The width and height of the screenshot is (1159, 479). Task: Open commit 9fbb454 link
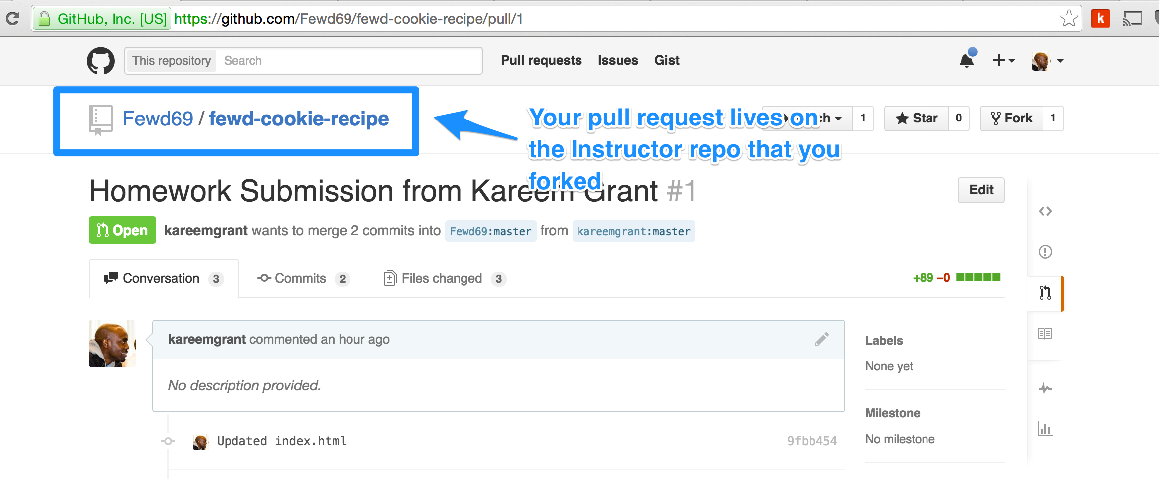[812, 441]
